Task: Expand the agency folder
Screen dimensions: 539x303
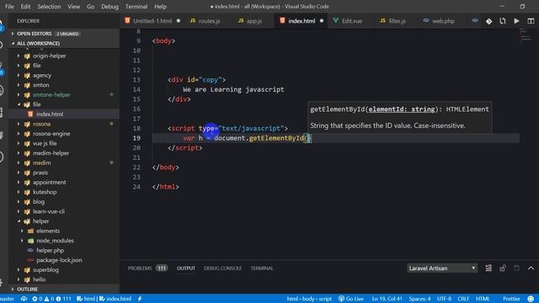Action: pos(42,75)
